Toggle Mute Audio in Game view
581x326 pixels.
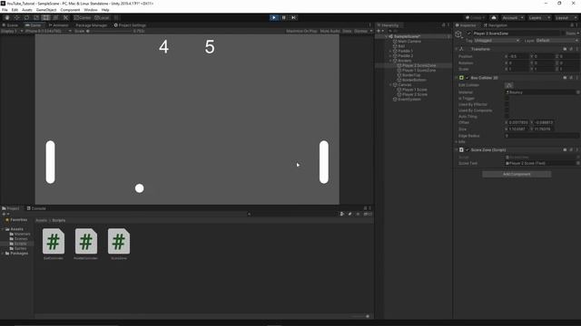click(330, 31)
